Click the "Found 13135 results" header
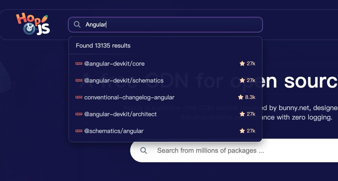This screenshot has height=181, width=338. [103, 46]
